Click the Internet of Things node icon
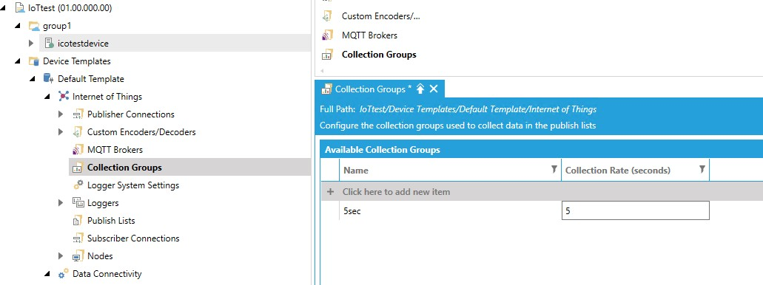 click(63, 97)
